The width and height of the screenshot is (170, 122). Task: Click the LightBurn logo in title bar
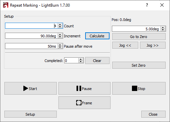(x=6, y=5)
